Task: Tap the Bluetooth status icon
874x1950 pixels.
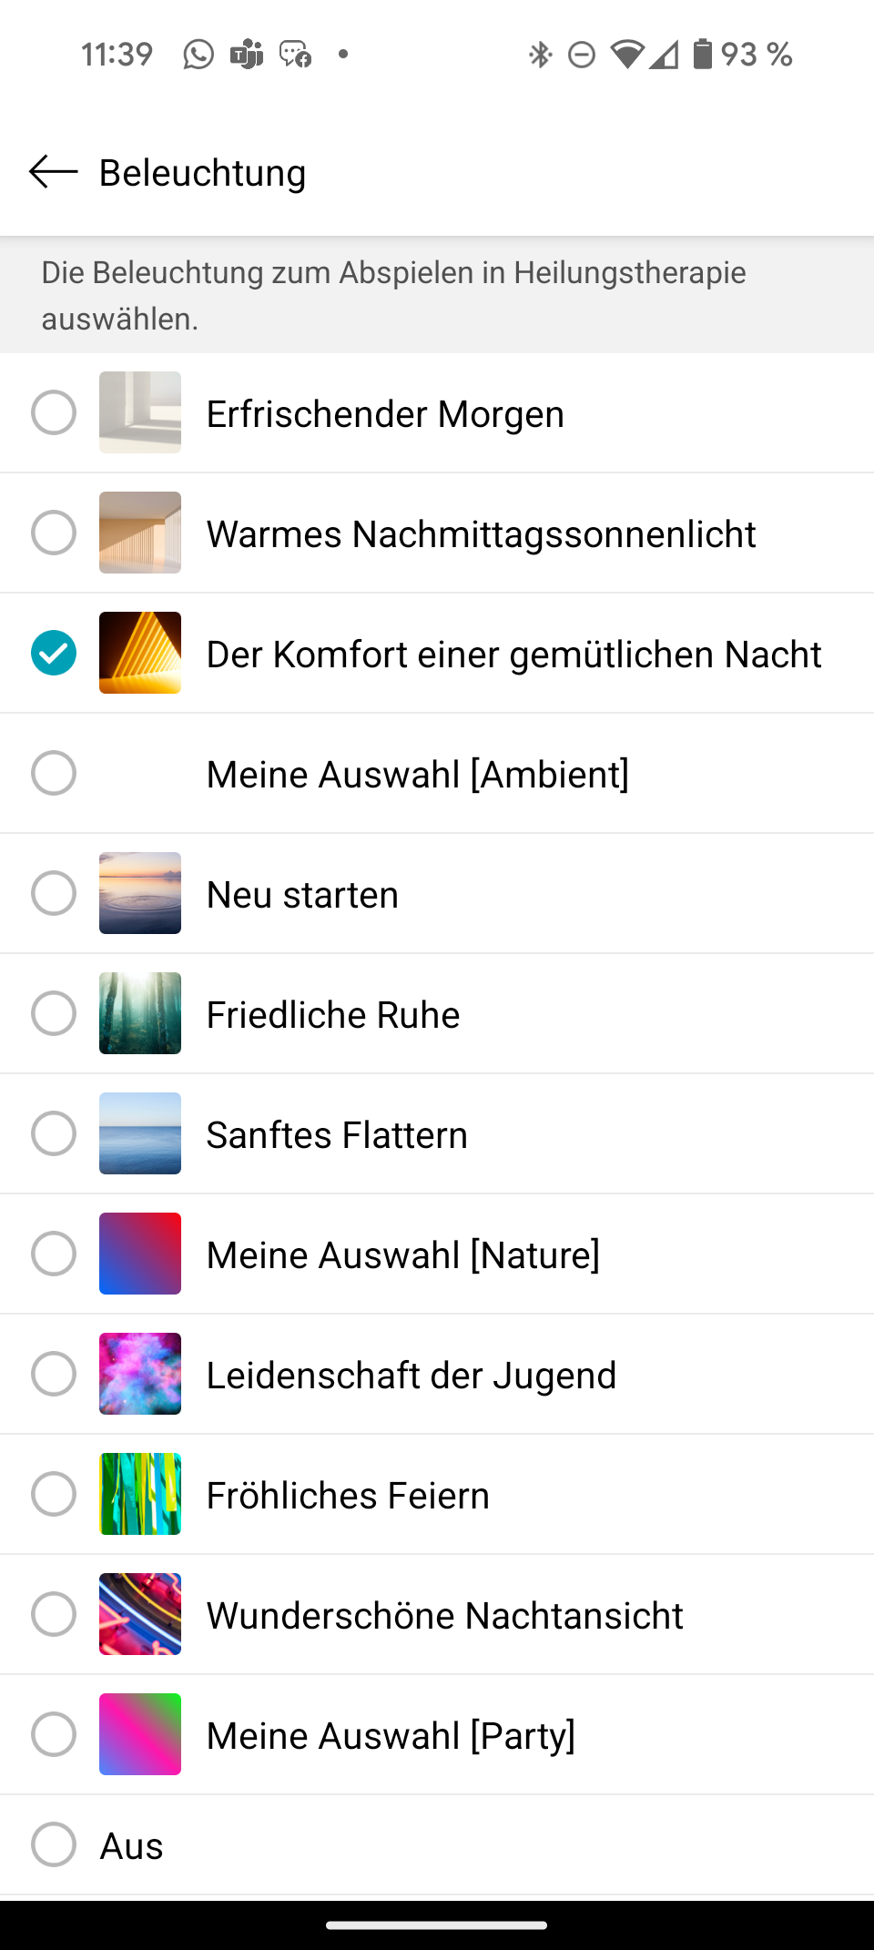Action: (540, 55)
